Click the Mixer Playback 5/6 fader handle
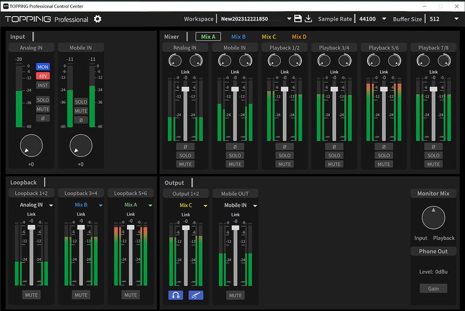The image size is (465, 311). pyautogui.click(x=384, y=88)
